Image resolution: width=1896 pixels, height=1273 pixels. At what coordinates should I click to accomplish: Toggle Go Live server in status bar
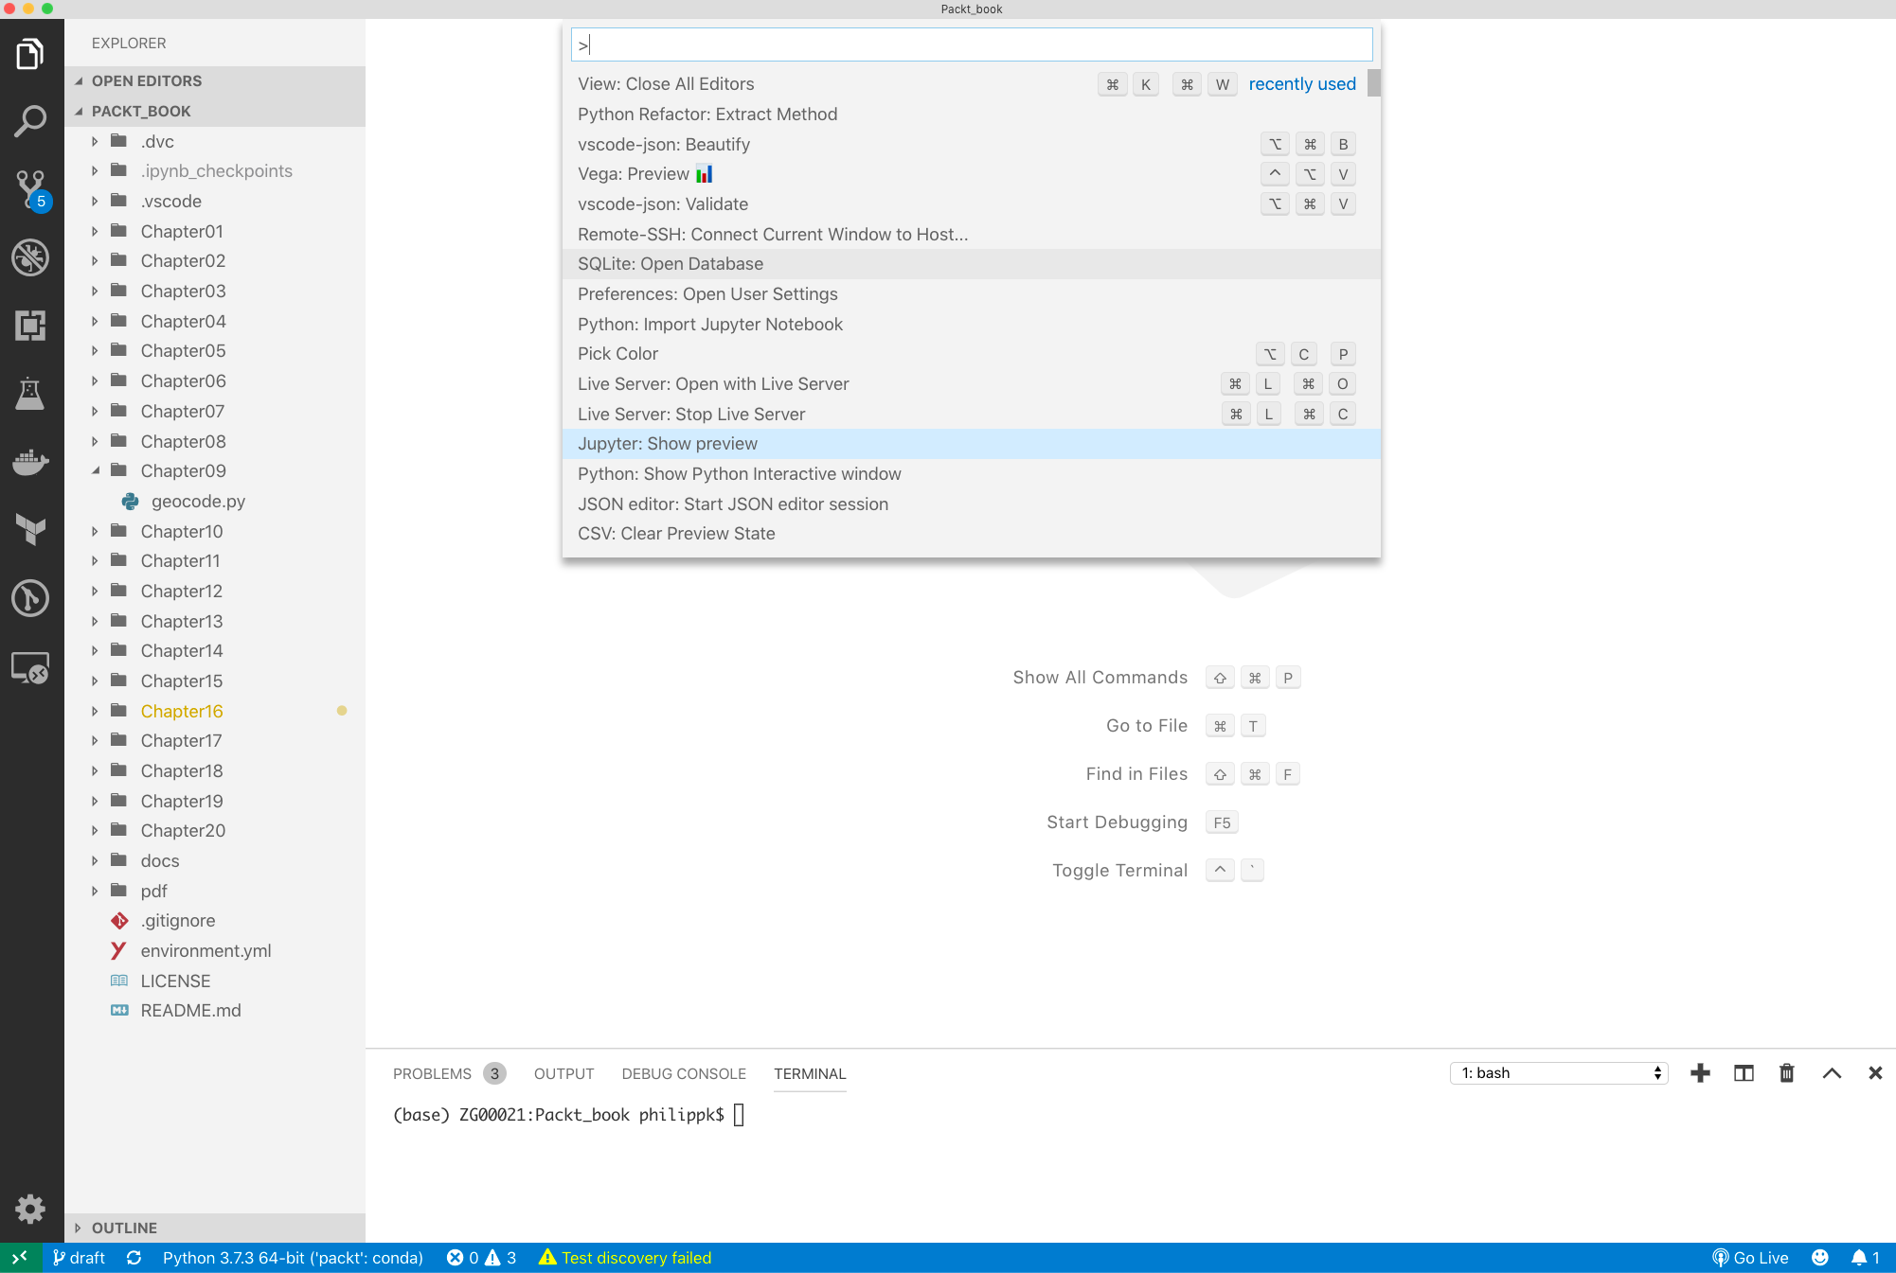pyautogui.click(x=1750, y=1258)
